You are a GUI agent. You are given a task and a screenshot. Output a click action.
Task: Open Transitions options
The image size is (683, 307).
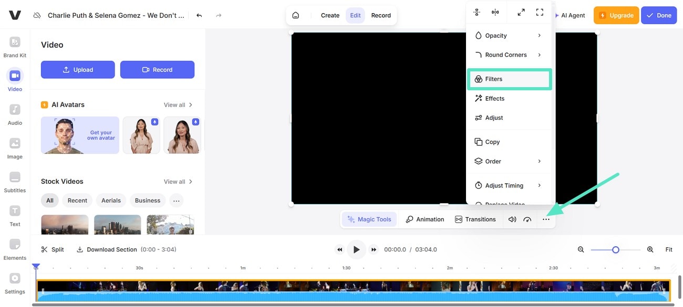(x=475, y=219)
